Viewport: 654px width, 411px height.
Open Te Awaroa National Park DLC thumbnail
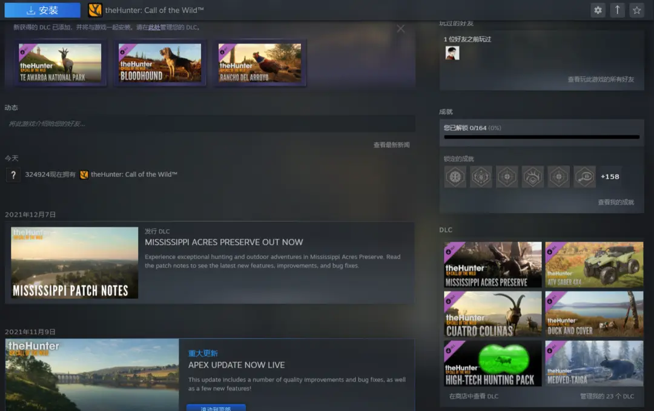click(60, 63)
